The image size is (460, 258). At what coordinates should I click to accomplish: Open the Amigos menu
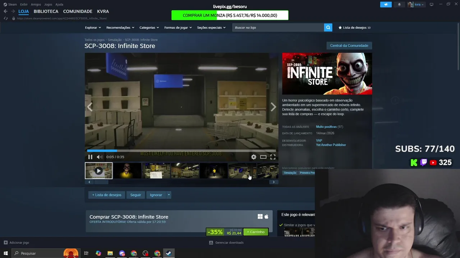coord(36,4)
